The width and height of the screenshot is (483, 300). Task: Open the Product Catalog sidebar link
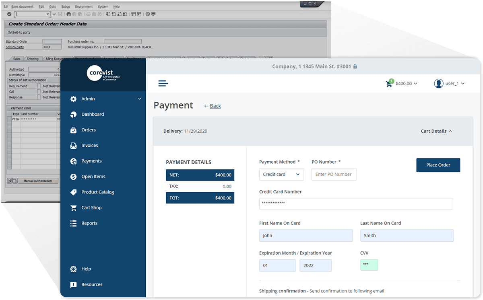click(x=98, y=192)
